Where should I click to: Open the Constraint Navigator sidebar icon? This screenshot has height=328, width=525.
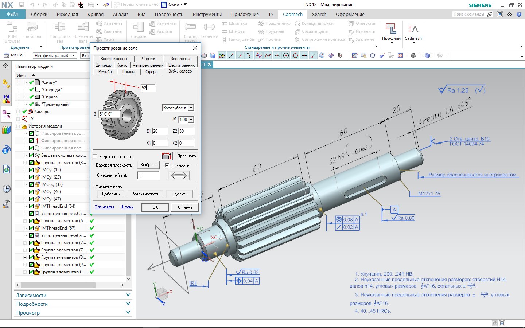pos(6,99)
